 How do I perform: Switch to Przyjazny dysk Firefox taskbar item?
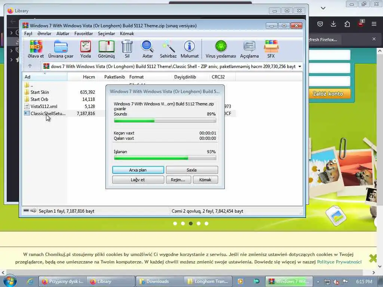63,281
